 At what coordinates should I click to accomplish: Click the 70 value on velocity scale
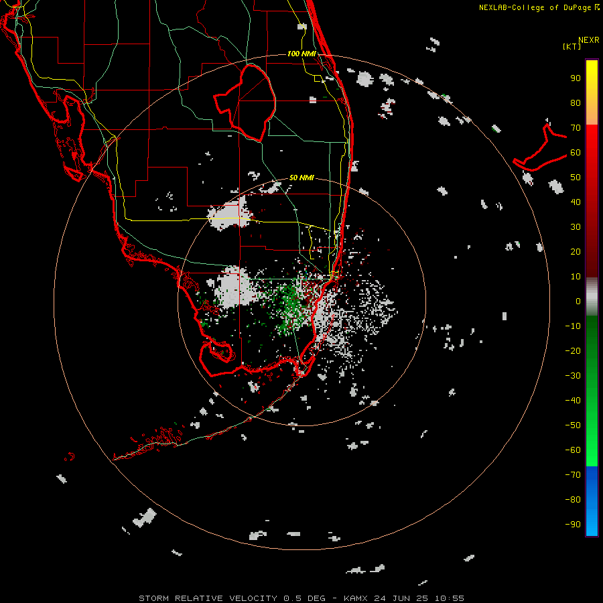(x=576, y=128)
